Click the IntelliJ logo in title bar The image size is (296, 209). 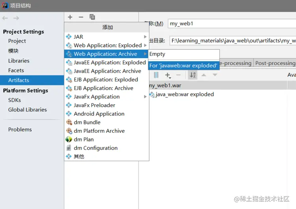point(5,6)
